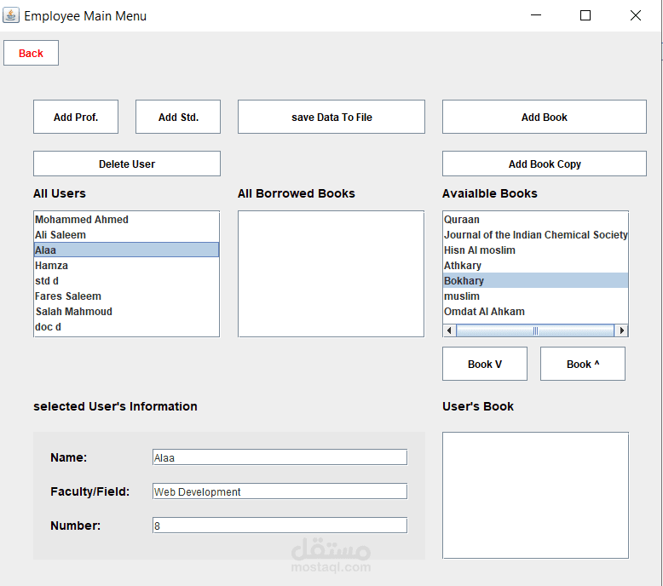Move book down with Book V

[484, 364]
